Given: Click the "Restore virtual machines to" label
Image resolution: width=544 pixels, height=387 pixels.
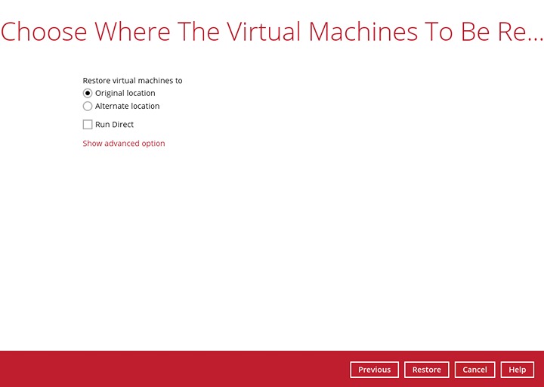Looking at the screenshot, I should [x=132, y=80].
